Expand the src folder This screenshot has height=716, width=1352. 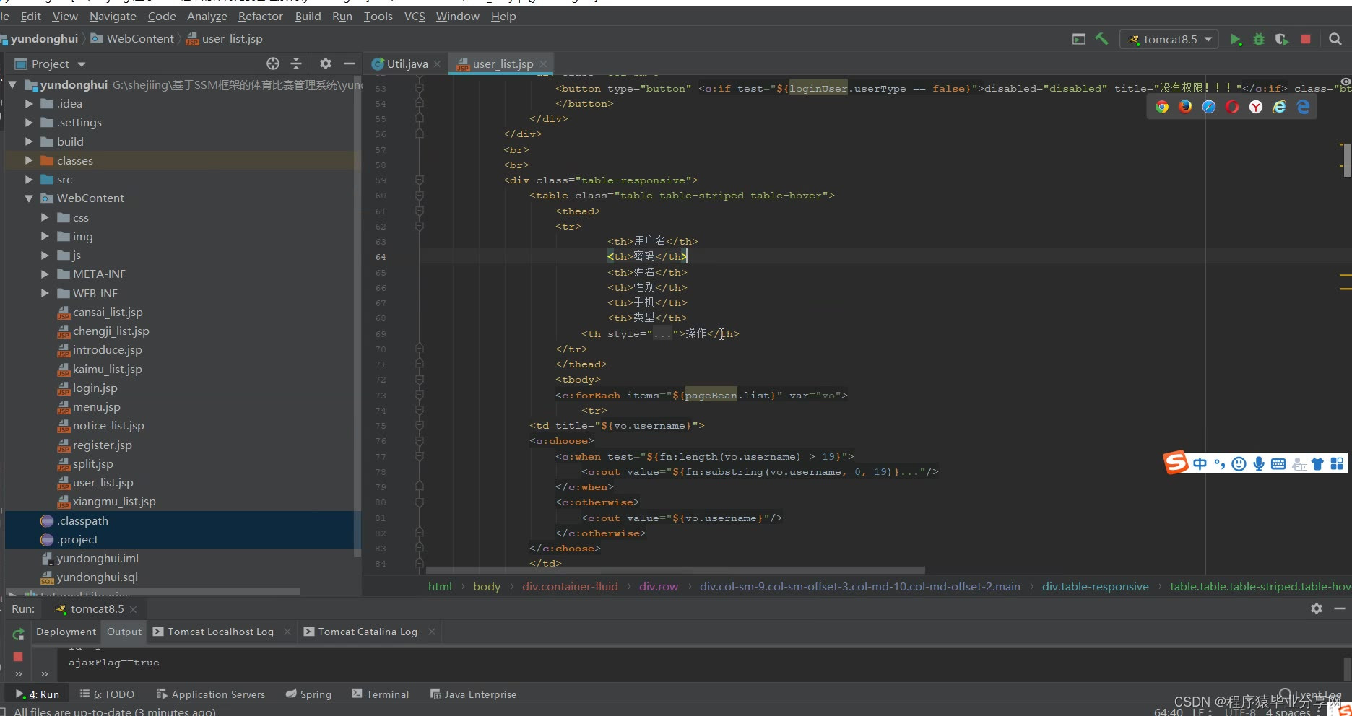(x=29, y=179)
